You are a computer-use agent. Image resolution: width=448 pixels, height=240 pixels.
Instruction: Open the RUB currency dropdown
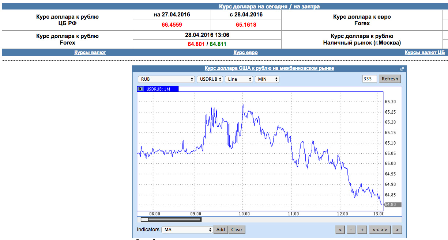166,79
